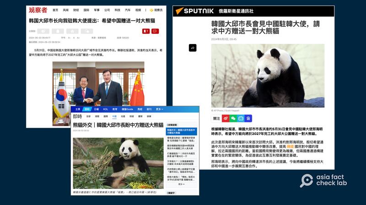This screenshot has width=366, height=205.
Task: Click the light-blue follow icon after WeChat
Action: [241, 118]
